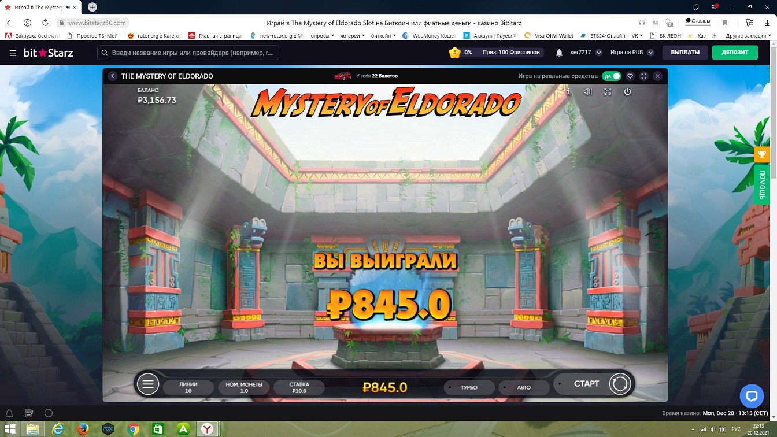Launch Google Chrome from the taskbar
The height and width of the screenshot is (437, 777).
pos(133,429)
